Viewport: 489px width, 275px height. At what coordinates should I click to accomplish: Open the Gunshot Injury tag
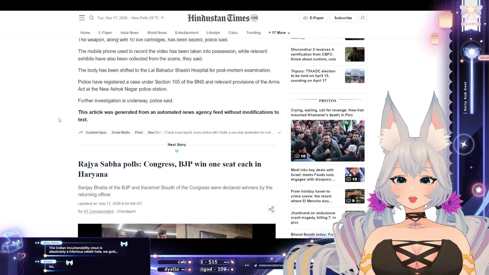(96, 133)
